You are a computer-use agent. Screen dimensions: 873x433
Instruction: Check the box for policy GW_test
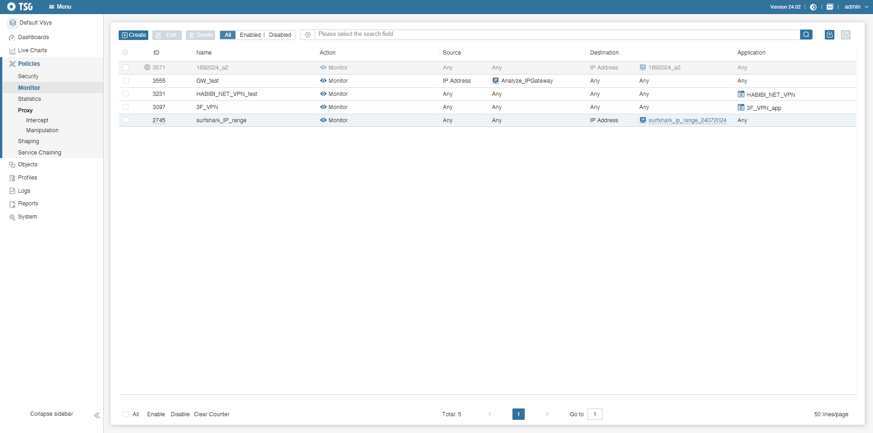click(x=126, y=81)
